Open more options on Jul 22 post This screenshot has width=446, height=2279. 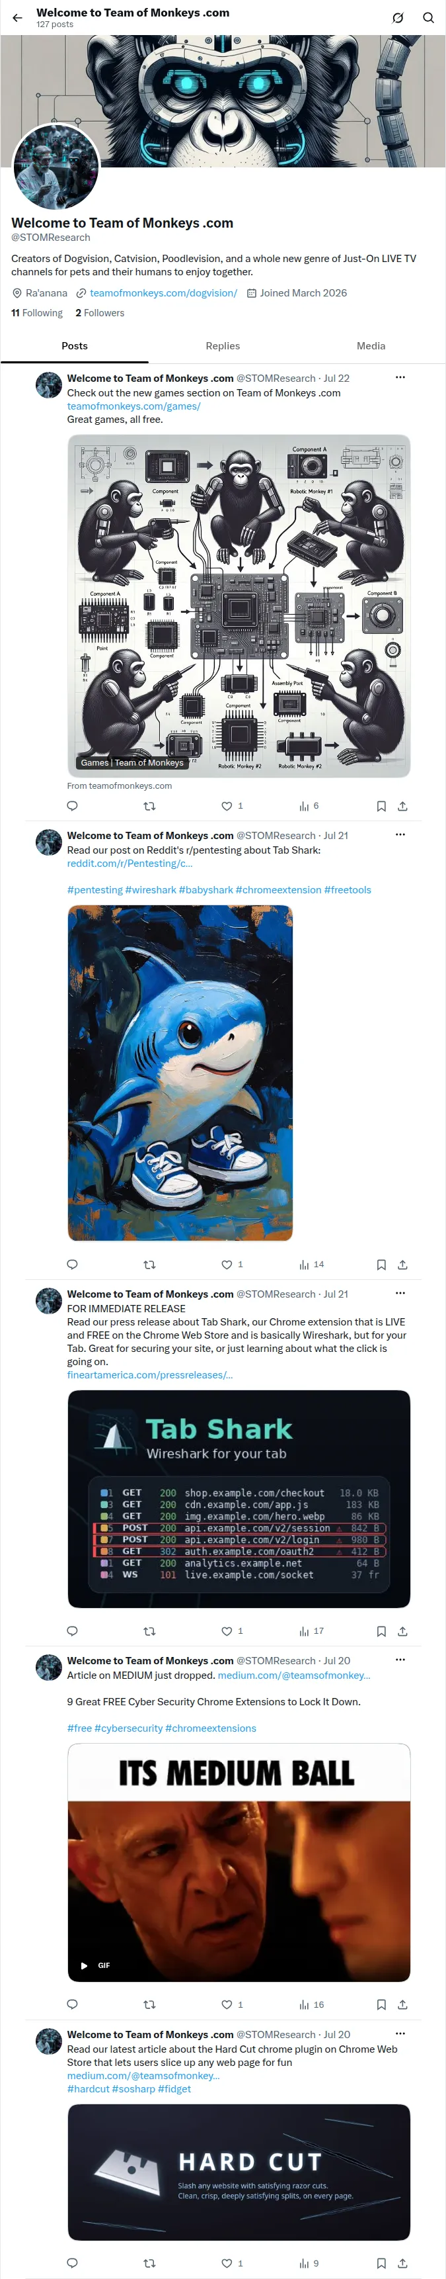[x=400, y=378]
